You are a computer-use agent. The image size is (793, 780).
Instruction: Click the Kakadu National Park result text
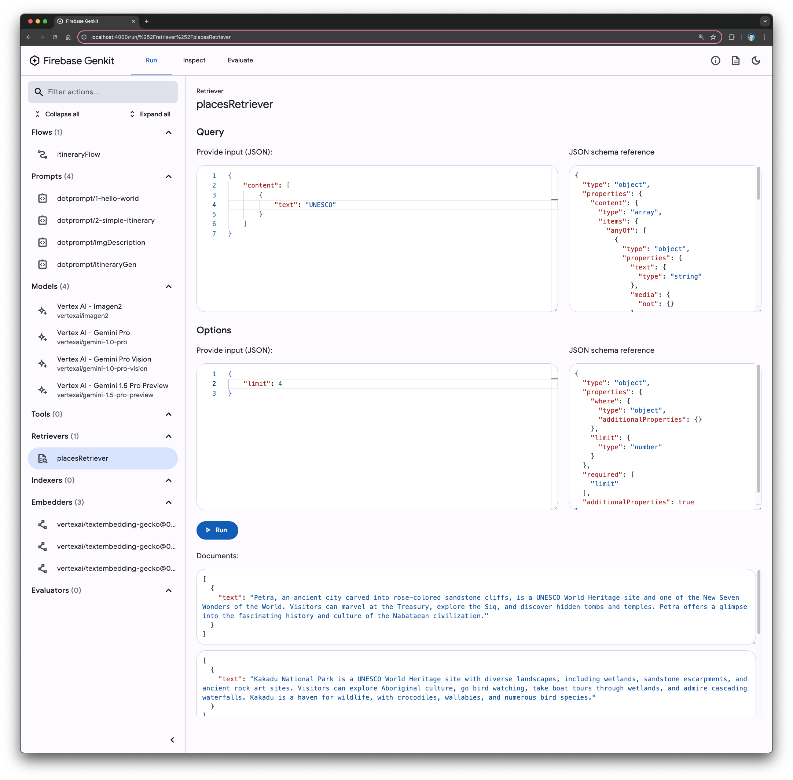click(x=475, y=688)
